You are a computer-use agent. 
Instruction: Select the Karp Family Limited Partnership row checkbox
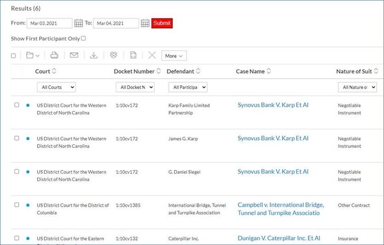(17, 105)
